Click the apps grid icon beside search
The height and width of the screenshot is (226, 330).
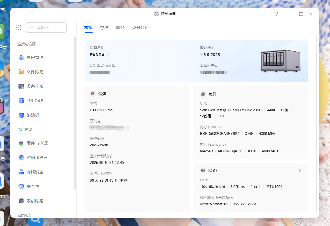[x=19, y=27]
